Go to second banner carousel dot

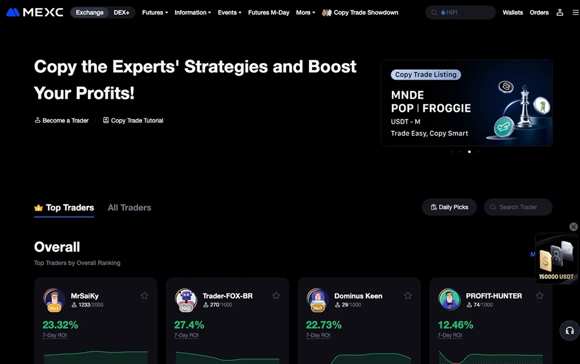tap(461, 151)
